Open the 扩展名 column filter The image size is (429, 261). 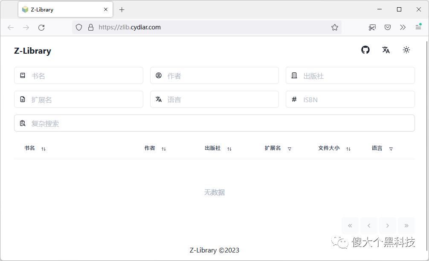tap(289, 149)
